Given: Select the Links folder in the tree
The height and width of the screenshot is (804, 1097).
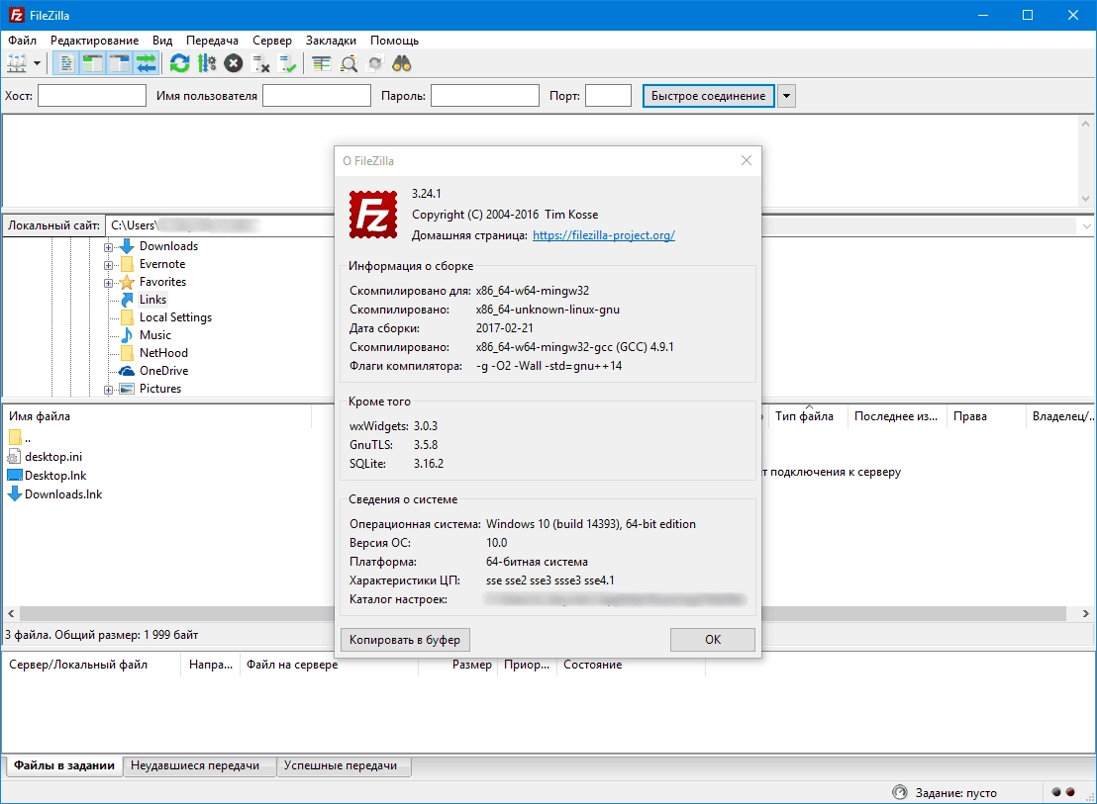Looking at the screenshot, I should [152, 300].
